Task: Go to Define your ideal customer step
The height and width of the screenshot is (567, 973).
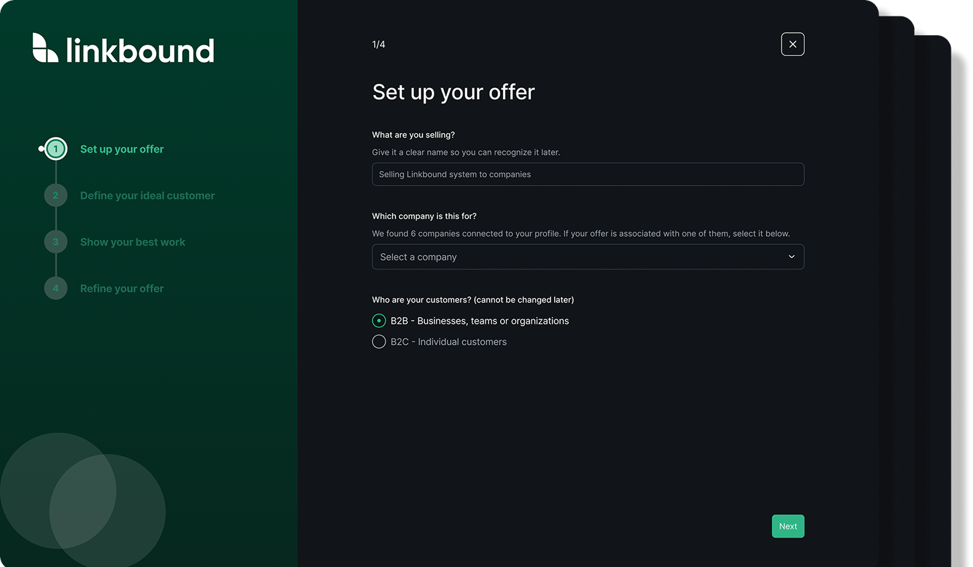Action: coord(147,196)
